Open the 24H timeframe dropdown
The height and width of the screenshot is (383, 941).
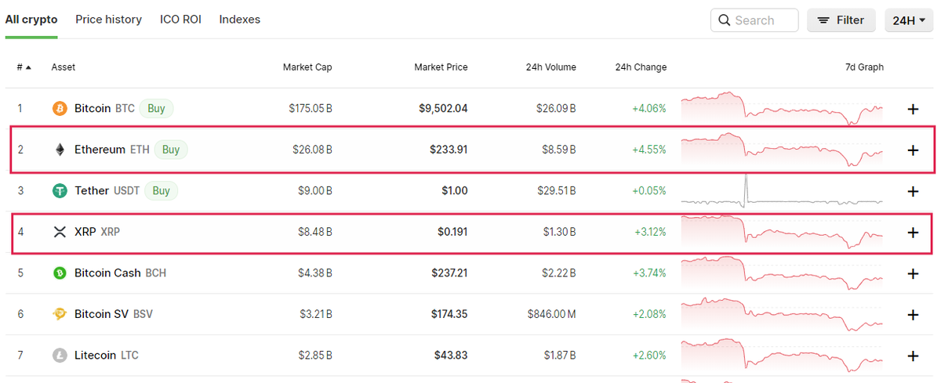point(909,20)
